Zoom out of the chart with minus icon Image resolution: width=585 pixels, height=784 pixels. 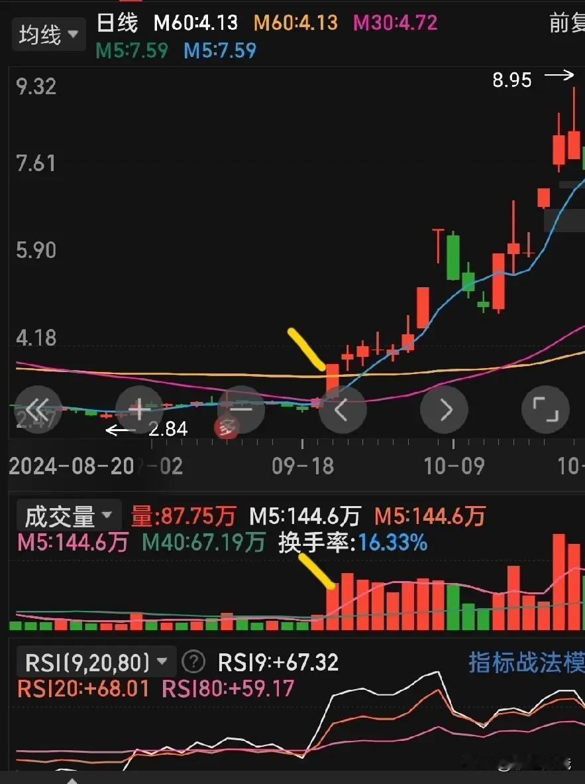tap(240, 410)
